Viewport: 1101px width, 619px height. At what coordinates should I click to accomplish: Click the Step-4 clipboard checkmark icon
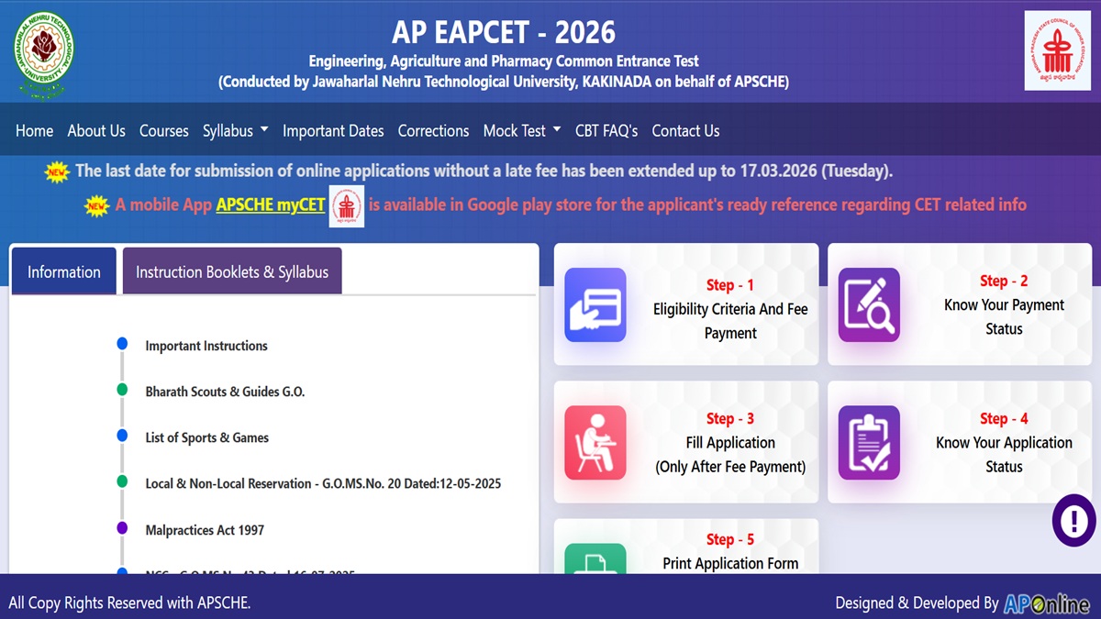point(869,443)
